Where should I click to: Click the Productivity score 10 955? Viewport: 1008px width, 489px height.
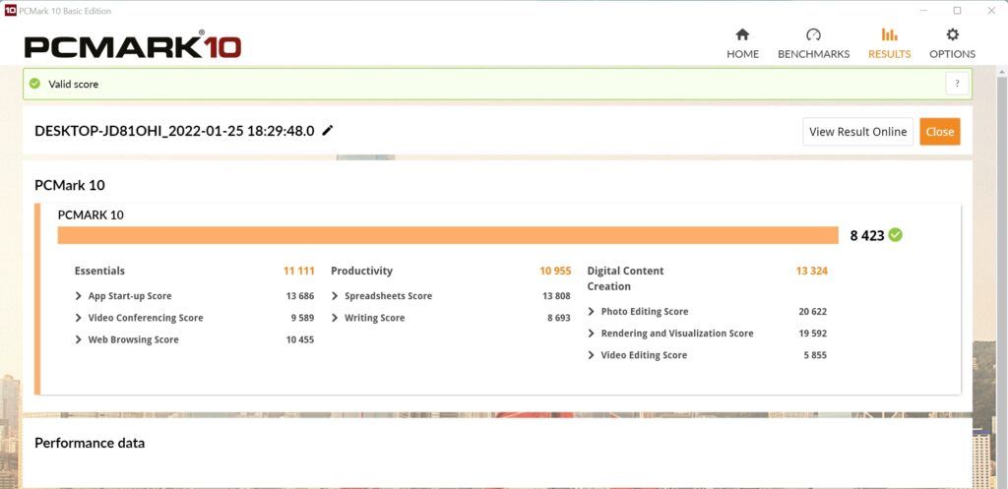click(555, 271)
